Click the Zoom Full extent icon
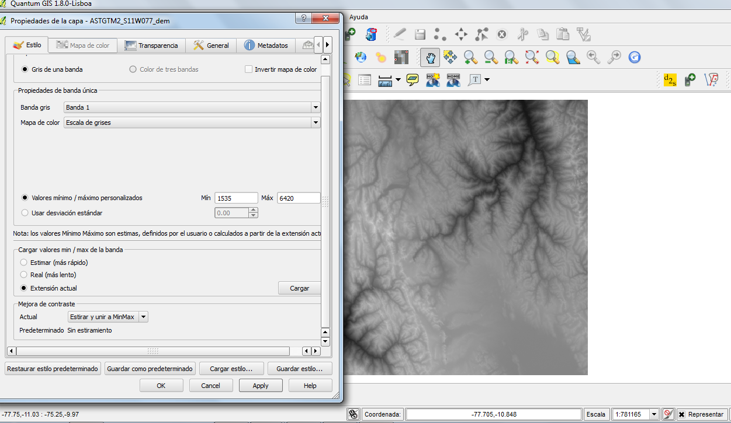This screenshot has width=731, height=423. [532, 57]
